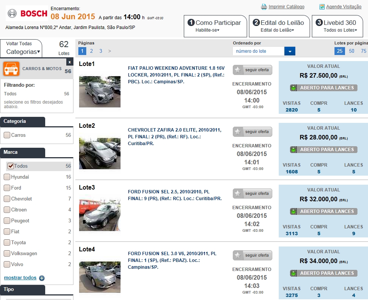
Task: Open the Ordenado por dropdown arrow
Action: tap(290, 51)
